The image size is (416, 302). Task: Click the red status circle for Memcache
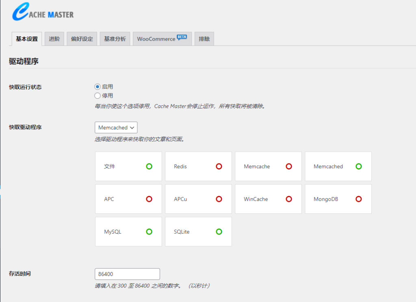(x=289, y=166)
